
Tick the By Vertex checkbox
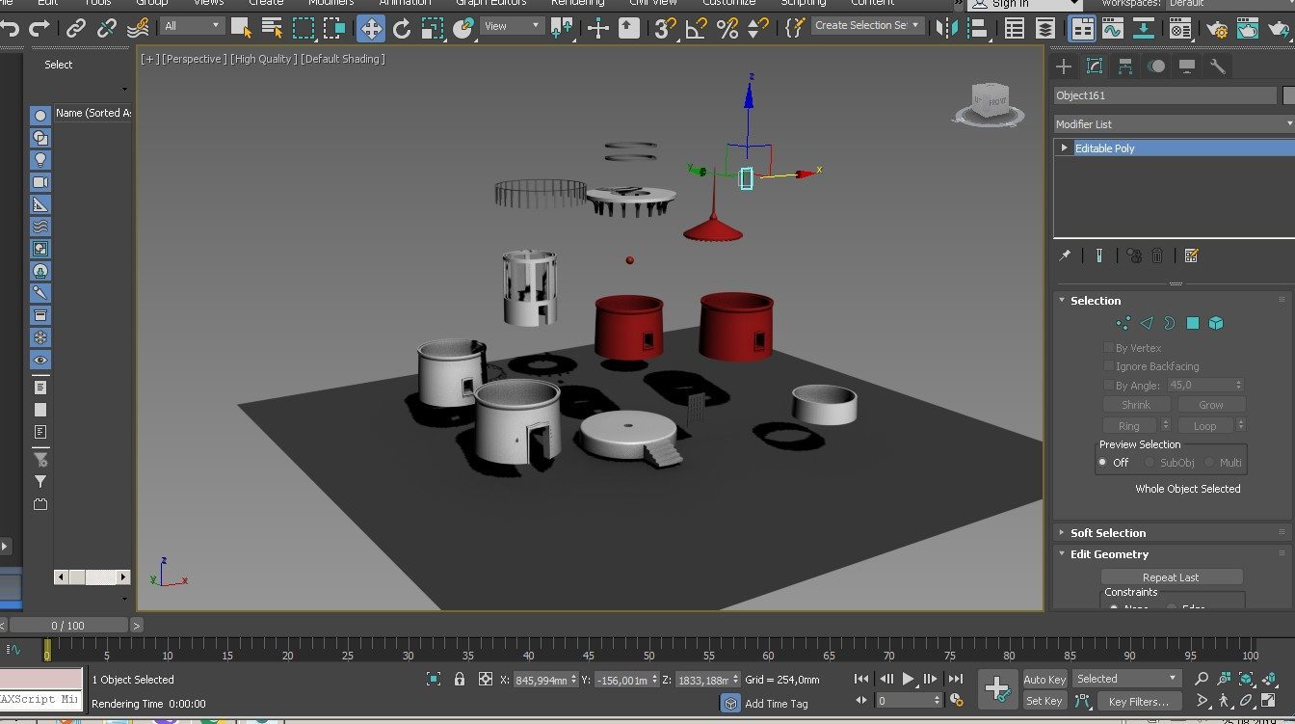[x=1108, y=348]
